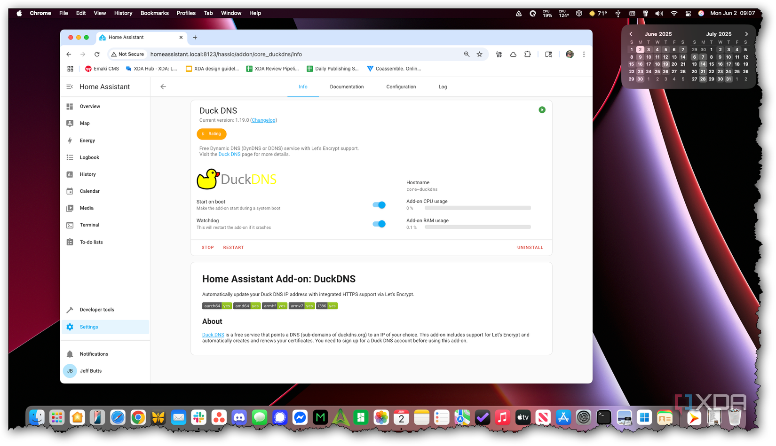This screenshot has height=446, width=776.
Task: Go back with the add-on page arrow
Action: [163, 86]
